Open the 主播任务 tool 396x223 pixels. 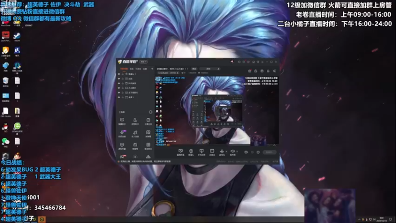click(148, 121)
